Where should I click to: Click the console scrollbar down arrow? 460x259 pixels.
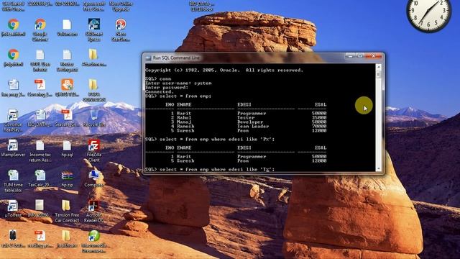379,168
